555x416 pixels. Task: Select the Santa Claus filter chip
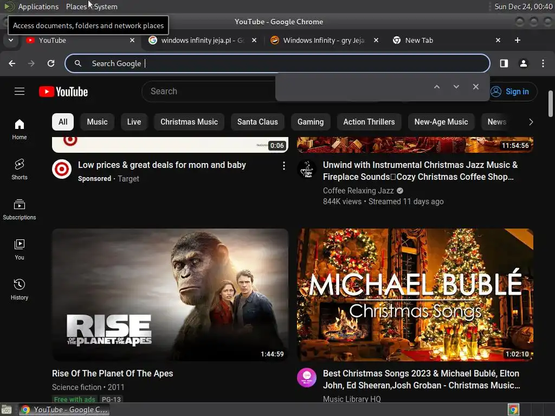(257, 122)
